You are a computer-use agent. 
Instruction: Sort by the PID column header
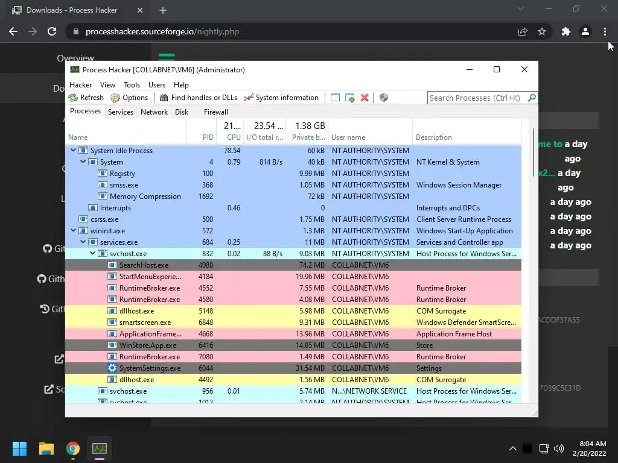[x=202, y=132]
